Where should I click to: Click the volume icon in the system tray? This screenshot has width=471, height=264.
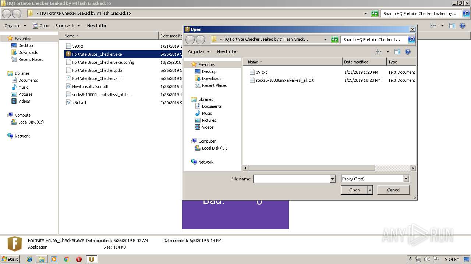[427, 259]
